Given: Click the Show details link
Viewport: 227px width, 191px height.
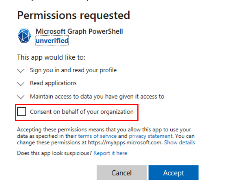Looking at the screenshot, I should pyautogui.click(x=180, y=142).
